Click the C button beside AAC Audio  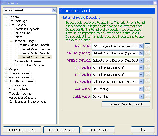coord(147,89)
